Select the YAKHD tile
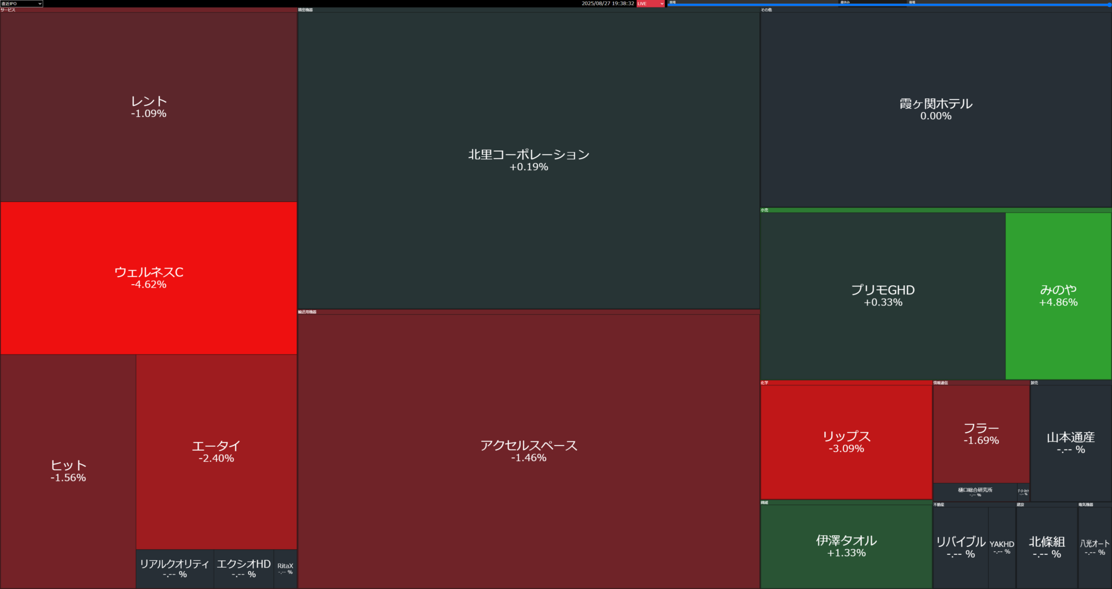 [x=1002, y=547]
